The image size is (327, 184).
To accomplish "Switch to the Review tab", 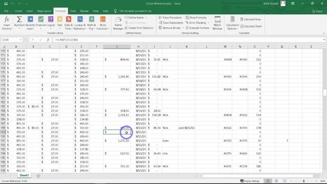I will click(84, 11).
